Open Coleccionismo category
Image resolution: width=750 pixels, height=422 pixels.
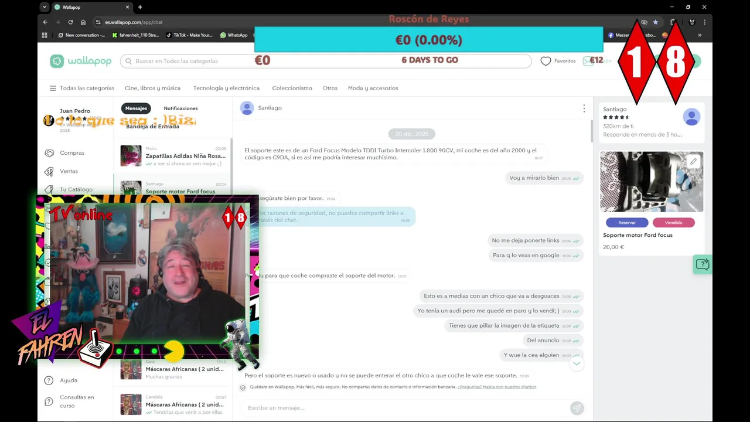(292, 88)
